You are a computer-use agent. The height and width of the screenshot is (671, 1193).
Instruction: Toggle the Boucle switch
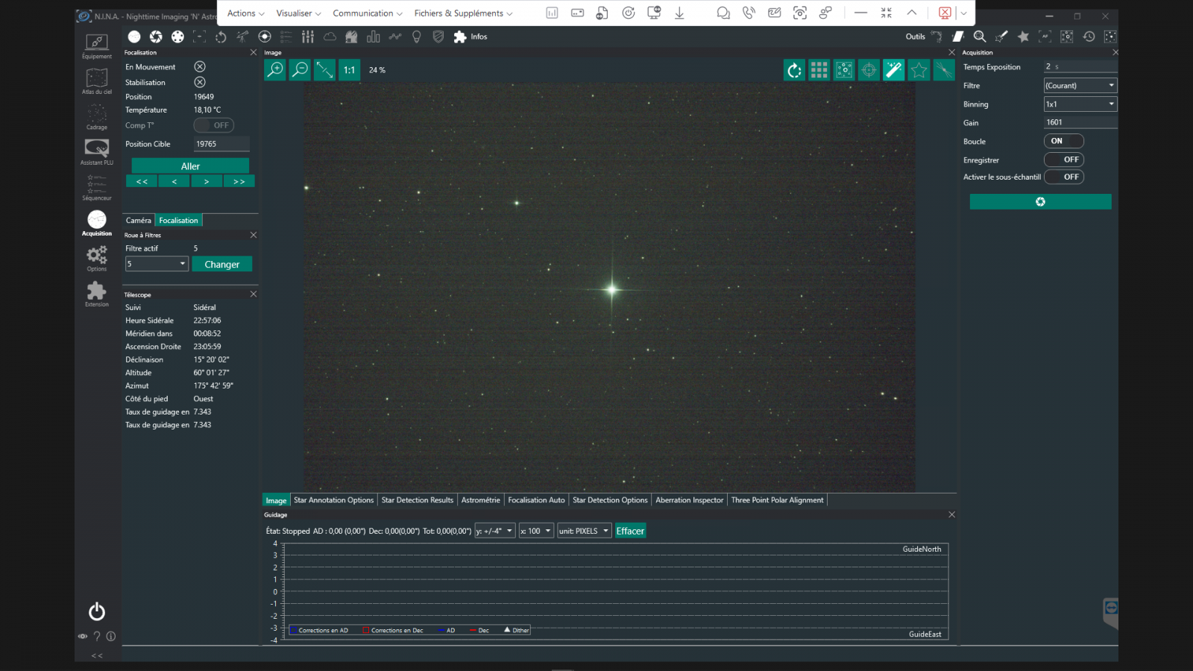(x=1064, y=141)
